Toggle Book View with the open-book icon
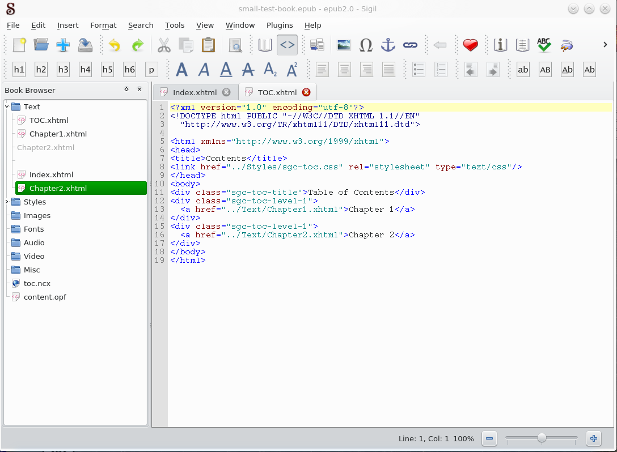Screen dimensions: 617x452 point(265,45)
